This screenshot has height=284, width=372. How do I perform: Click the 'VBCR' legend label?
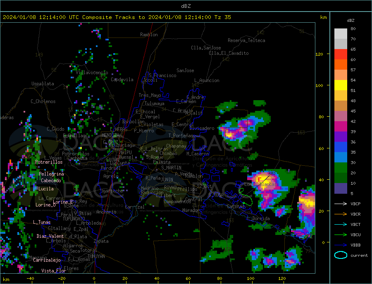(x=355, y=214)
